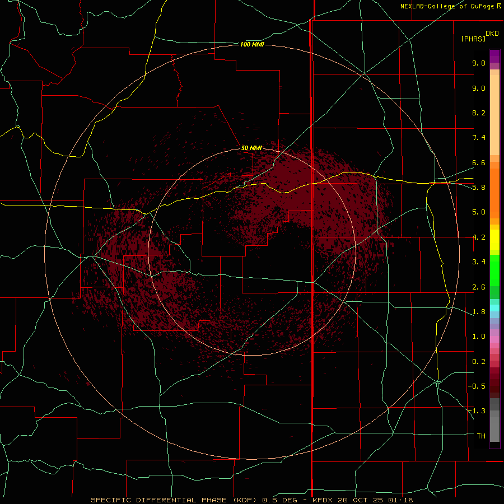Click the 9.0 value on color scale
504x504 pixels.
click(479, 88)
